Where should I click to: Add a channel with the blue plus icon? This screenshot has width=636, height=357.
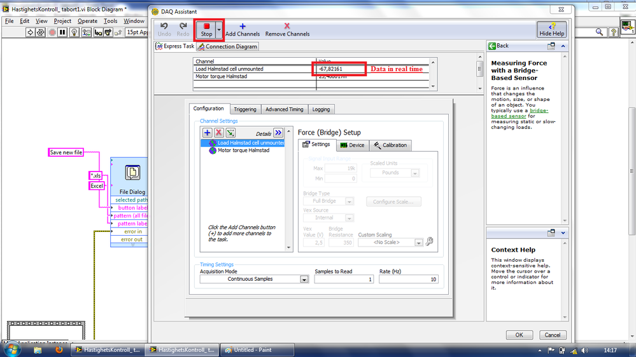pos(208,133)
